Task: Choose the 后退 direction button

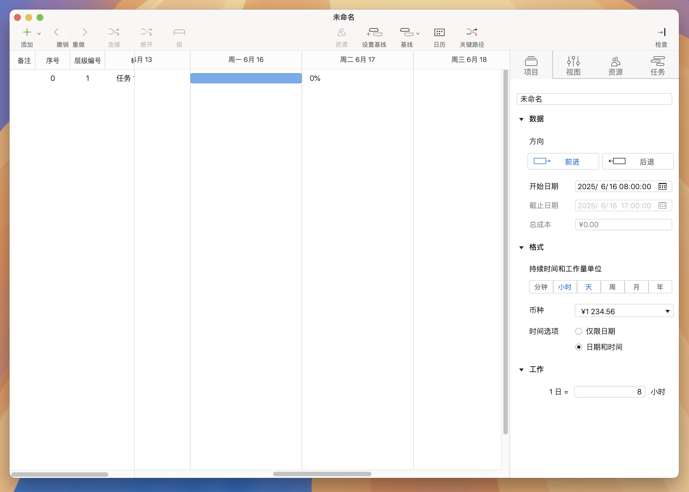Action: point(638,162)
